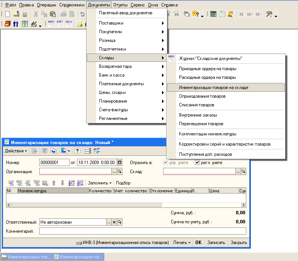Click the Подбор button
Screen dimensions: 298x261
click(x=123, y=183)
